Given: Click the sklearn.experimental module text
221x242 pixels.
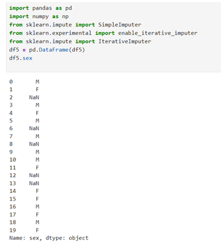Looking at the screenshot, I should pyautogui.click(x=58, y=33).
